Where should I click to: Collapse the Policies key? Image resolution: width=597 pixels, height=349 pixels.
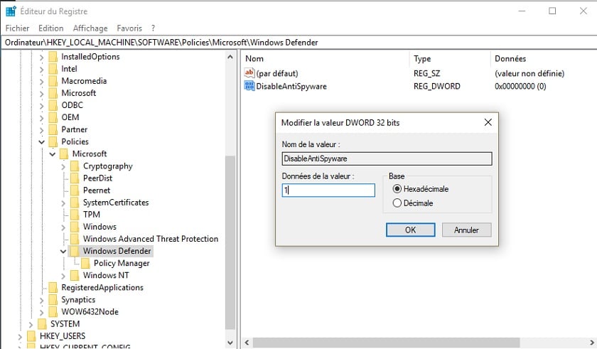[41, 142]
